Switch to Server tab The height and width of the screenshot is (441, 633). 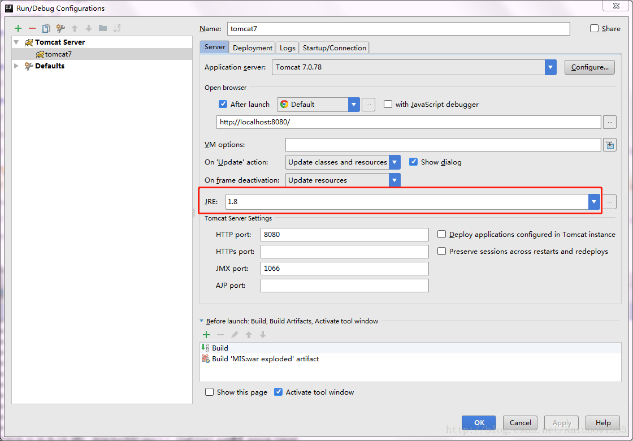click(215, 47)
